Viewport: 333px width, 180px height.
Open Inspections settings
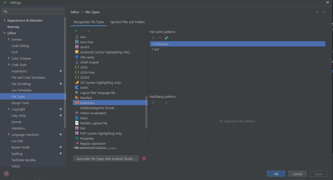[19, 71]
